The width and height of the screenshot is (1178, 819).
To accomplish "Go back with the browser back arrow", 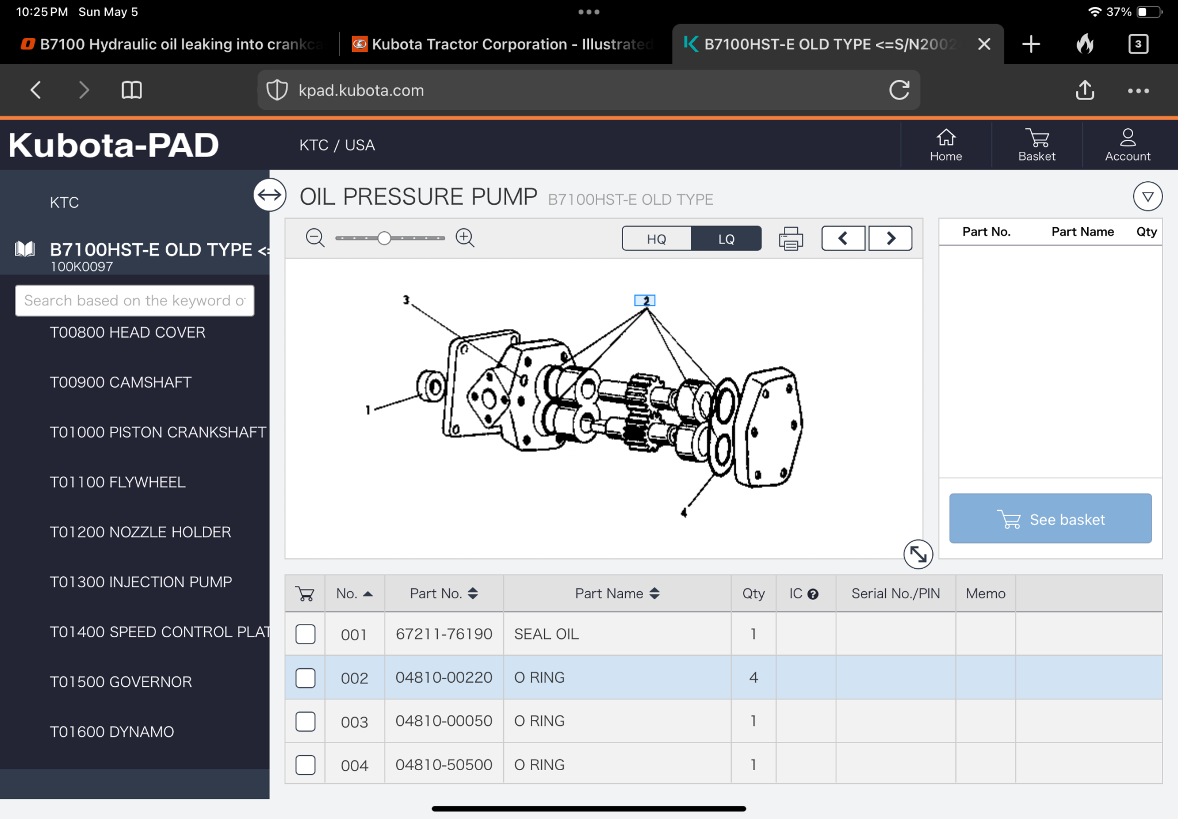I will 36,90.
